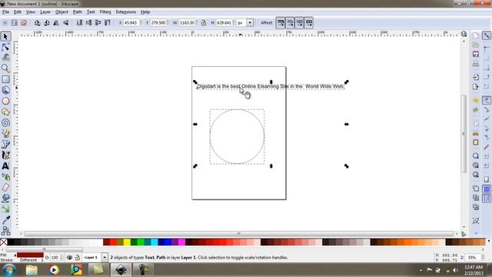
Task: Select the Dropper color picker tool
Action: (5, 220)
